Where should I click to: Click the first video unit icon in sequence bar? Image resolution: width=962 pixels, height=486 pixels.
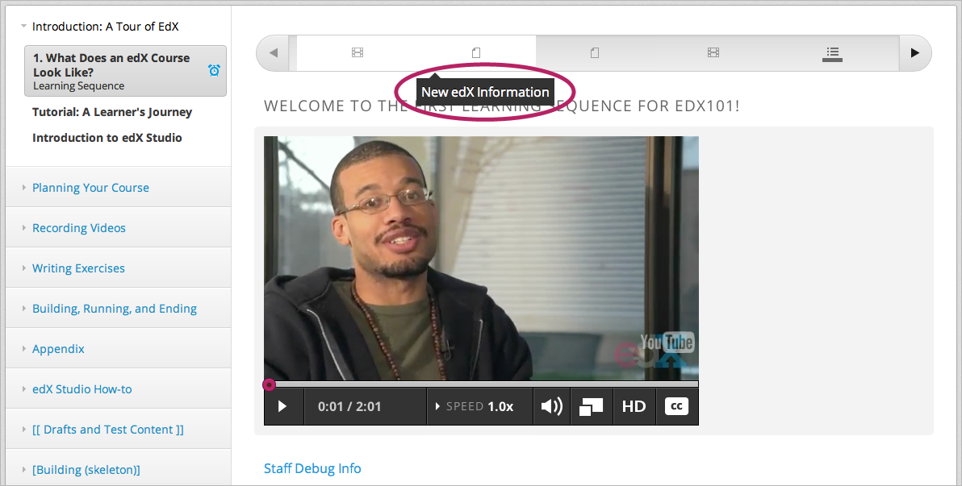pos(358,53)
